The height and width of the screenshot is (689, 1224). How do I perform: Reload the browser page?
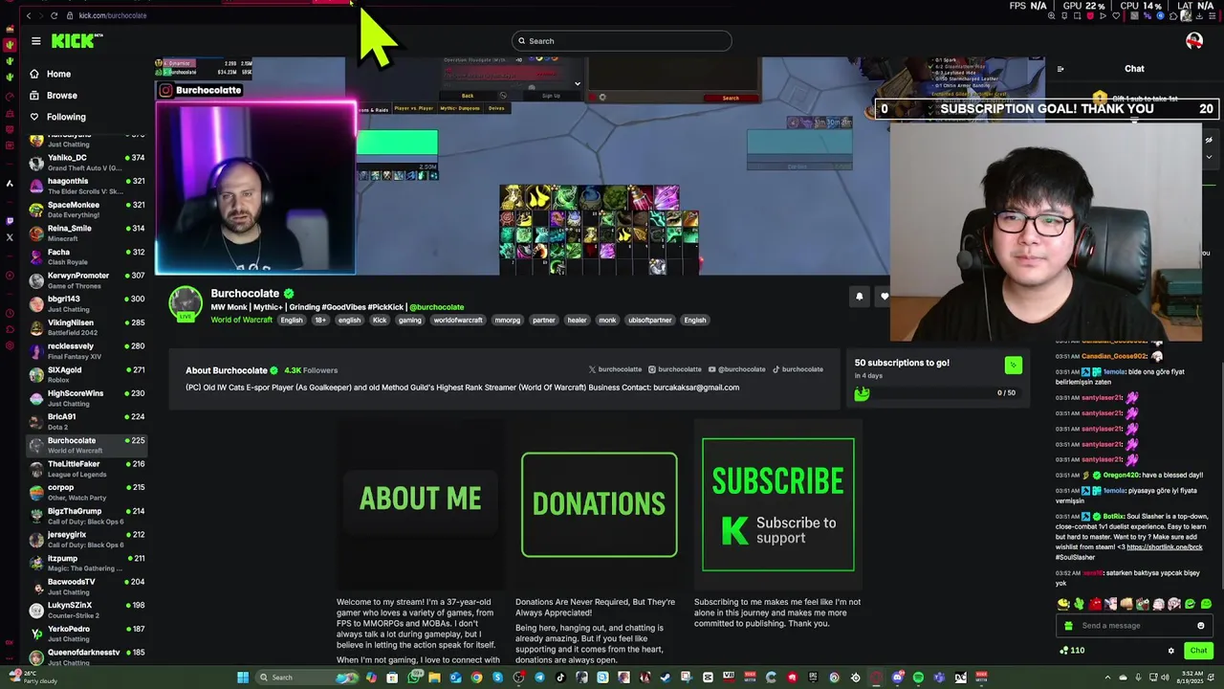click(54, 15)
